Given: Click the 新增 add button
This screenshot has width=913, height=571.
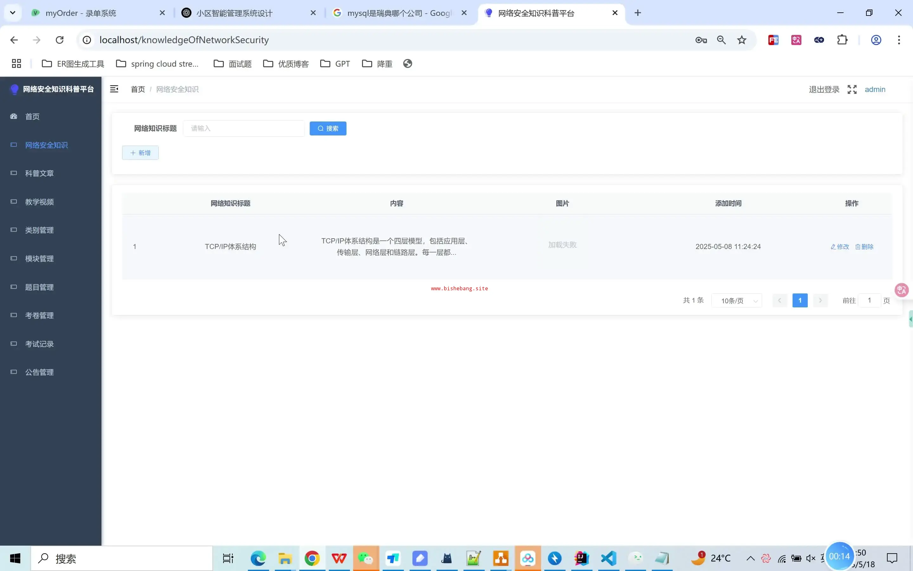Looking at the screenshot, I should coord(140,153).
